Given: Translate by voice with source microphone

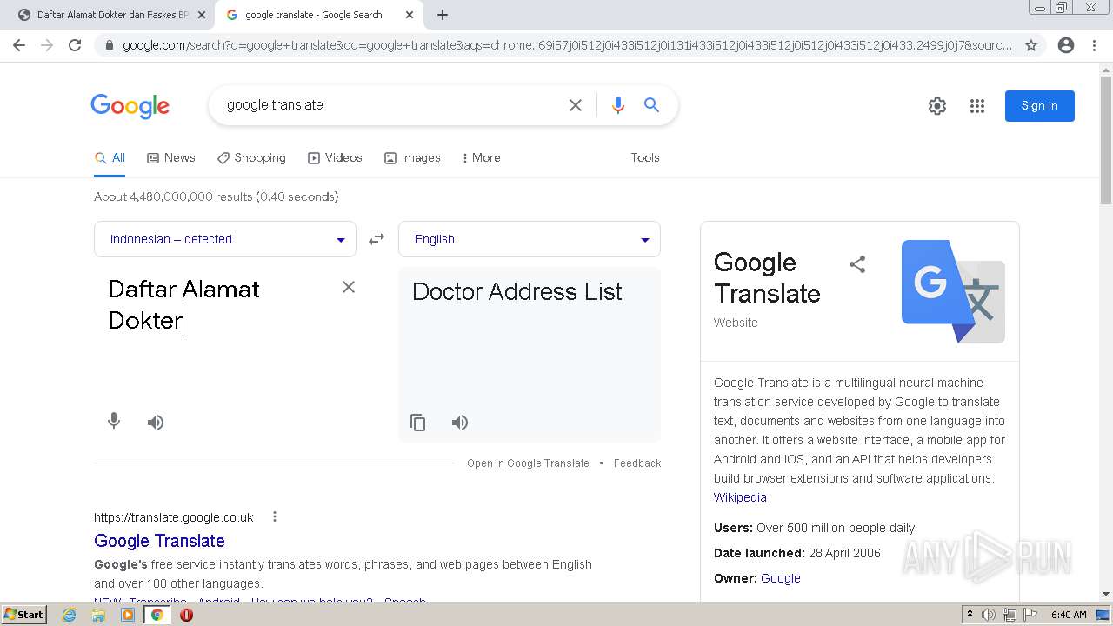Looking at the screenshot, I should pos(114,422).
